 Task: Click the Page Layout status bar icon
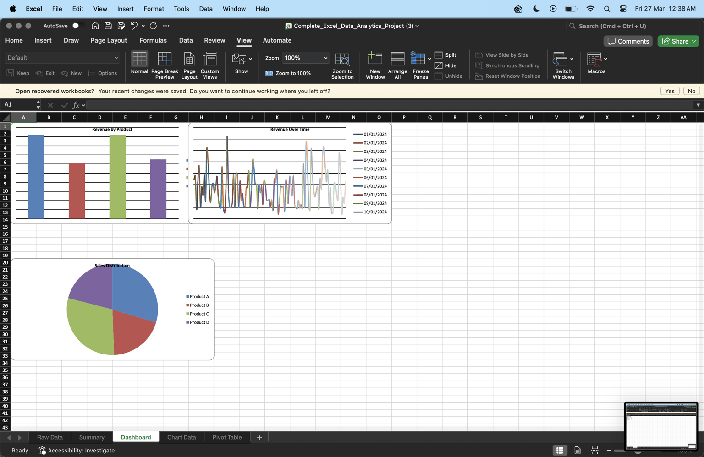coord(577,451)
